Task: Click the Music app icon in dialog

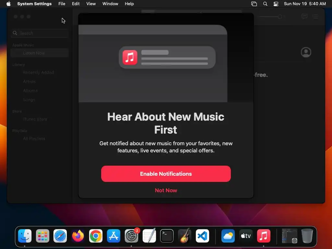Action: 130,57
